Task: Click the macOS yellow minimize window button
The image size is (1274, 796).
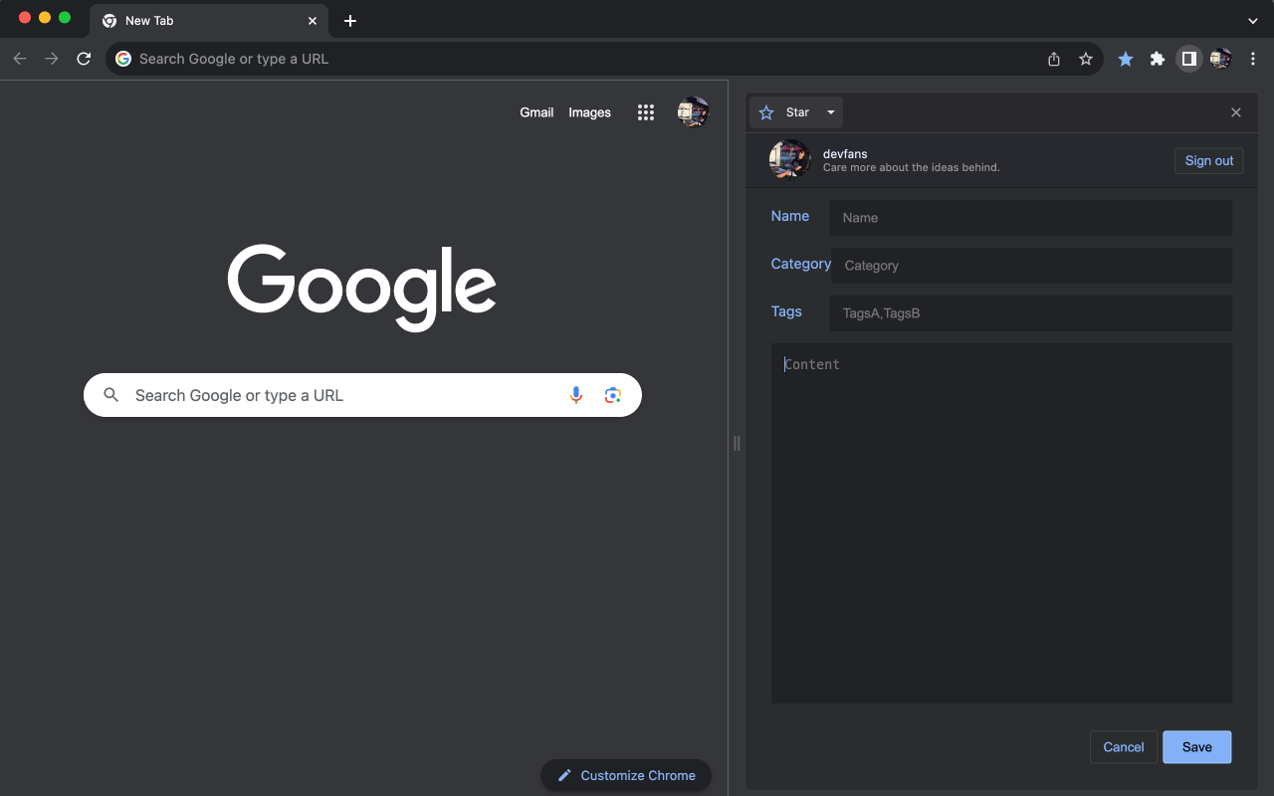Action: point(45,18)
